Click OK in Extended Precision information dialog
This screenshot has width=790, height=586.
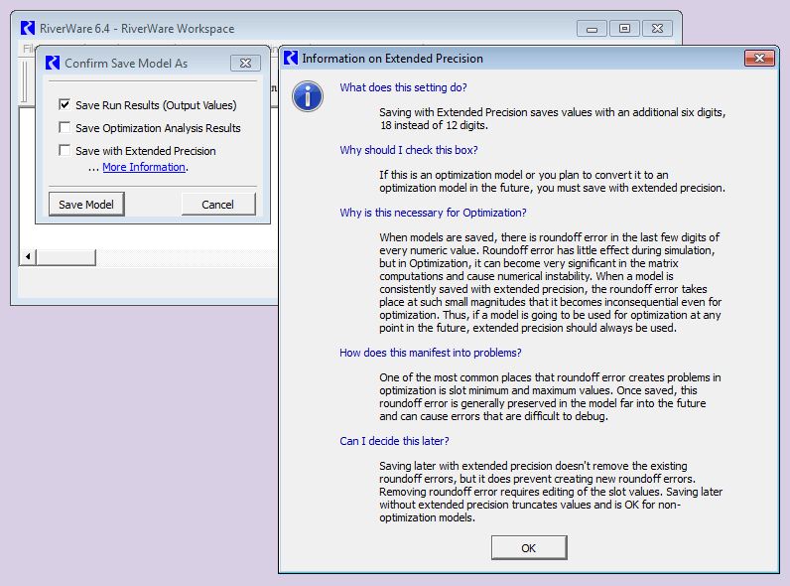tap(529, 547)
